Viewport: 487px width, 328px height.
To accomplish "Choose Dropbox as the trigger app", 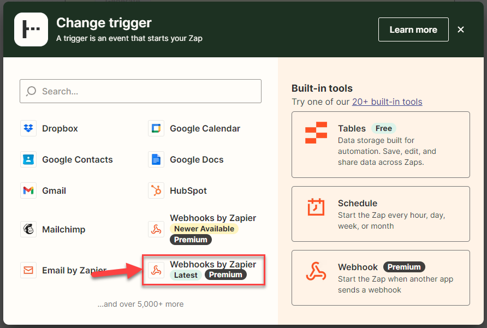I will click(60, 128).
